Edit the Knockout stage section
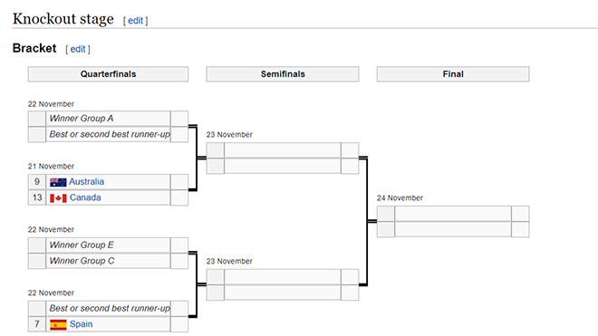 pos(135,21)
